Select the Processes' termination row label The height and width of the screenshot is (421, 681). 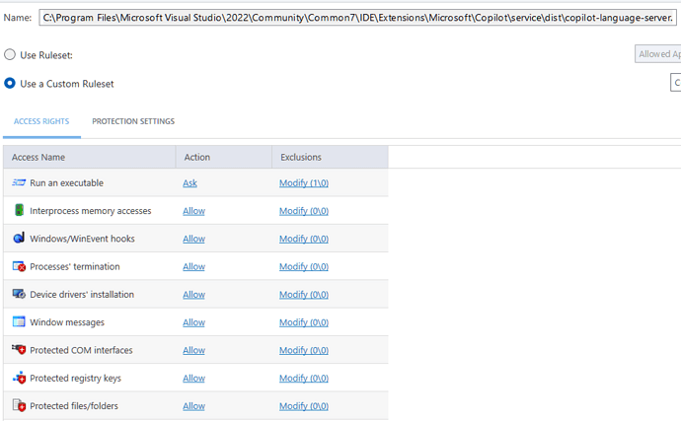click(75, 266)
